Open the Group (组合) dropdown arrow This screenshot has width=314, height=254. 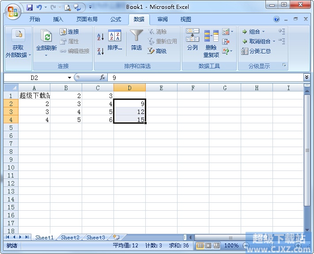pos(264,32)
